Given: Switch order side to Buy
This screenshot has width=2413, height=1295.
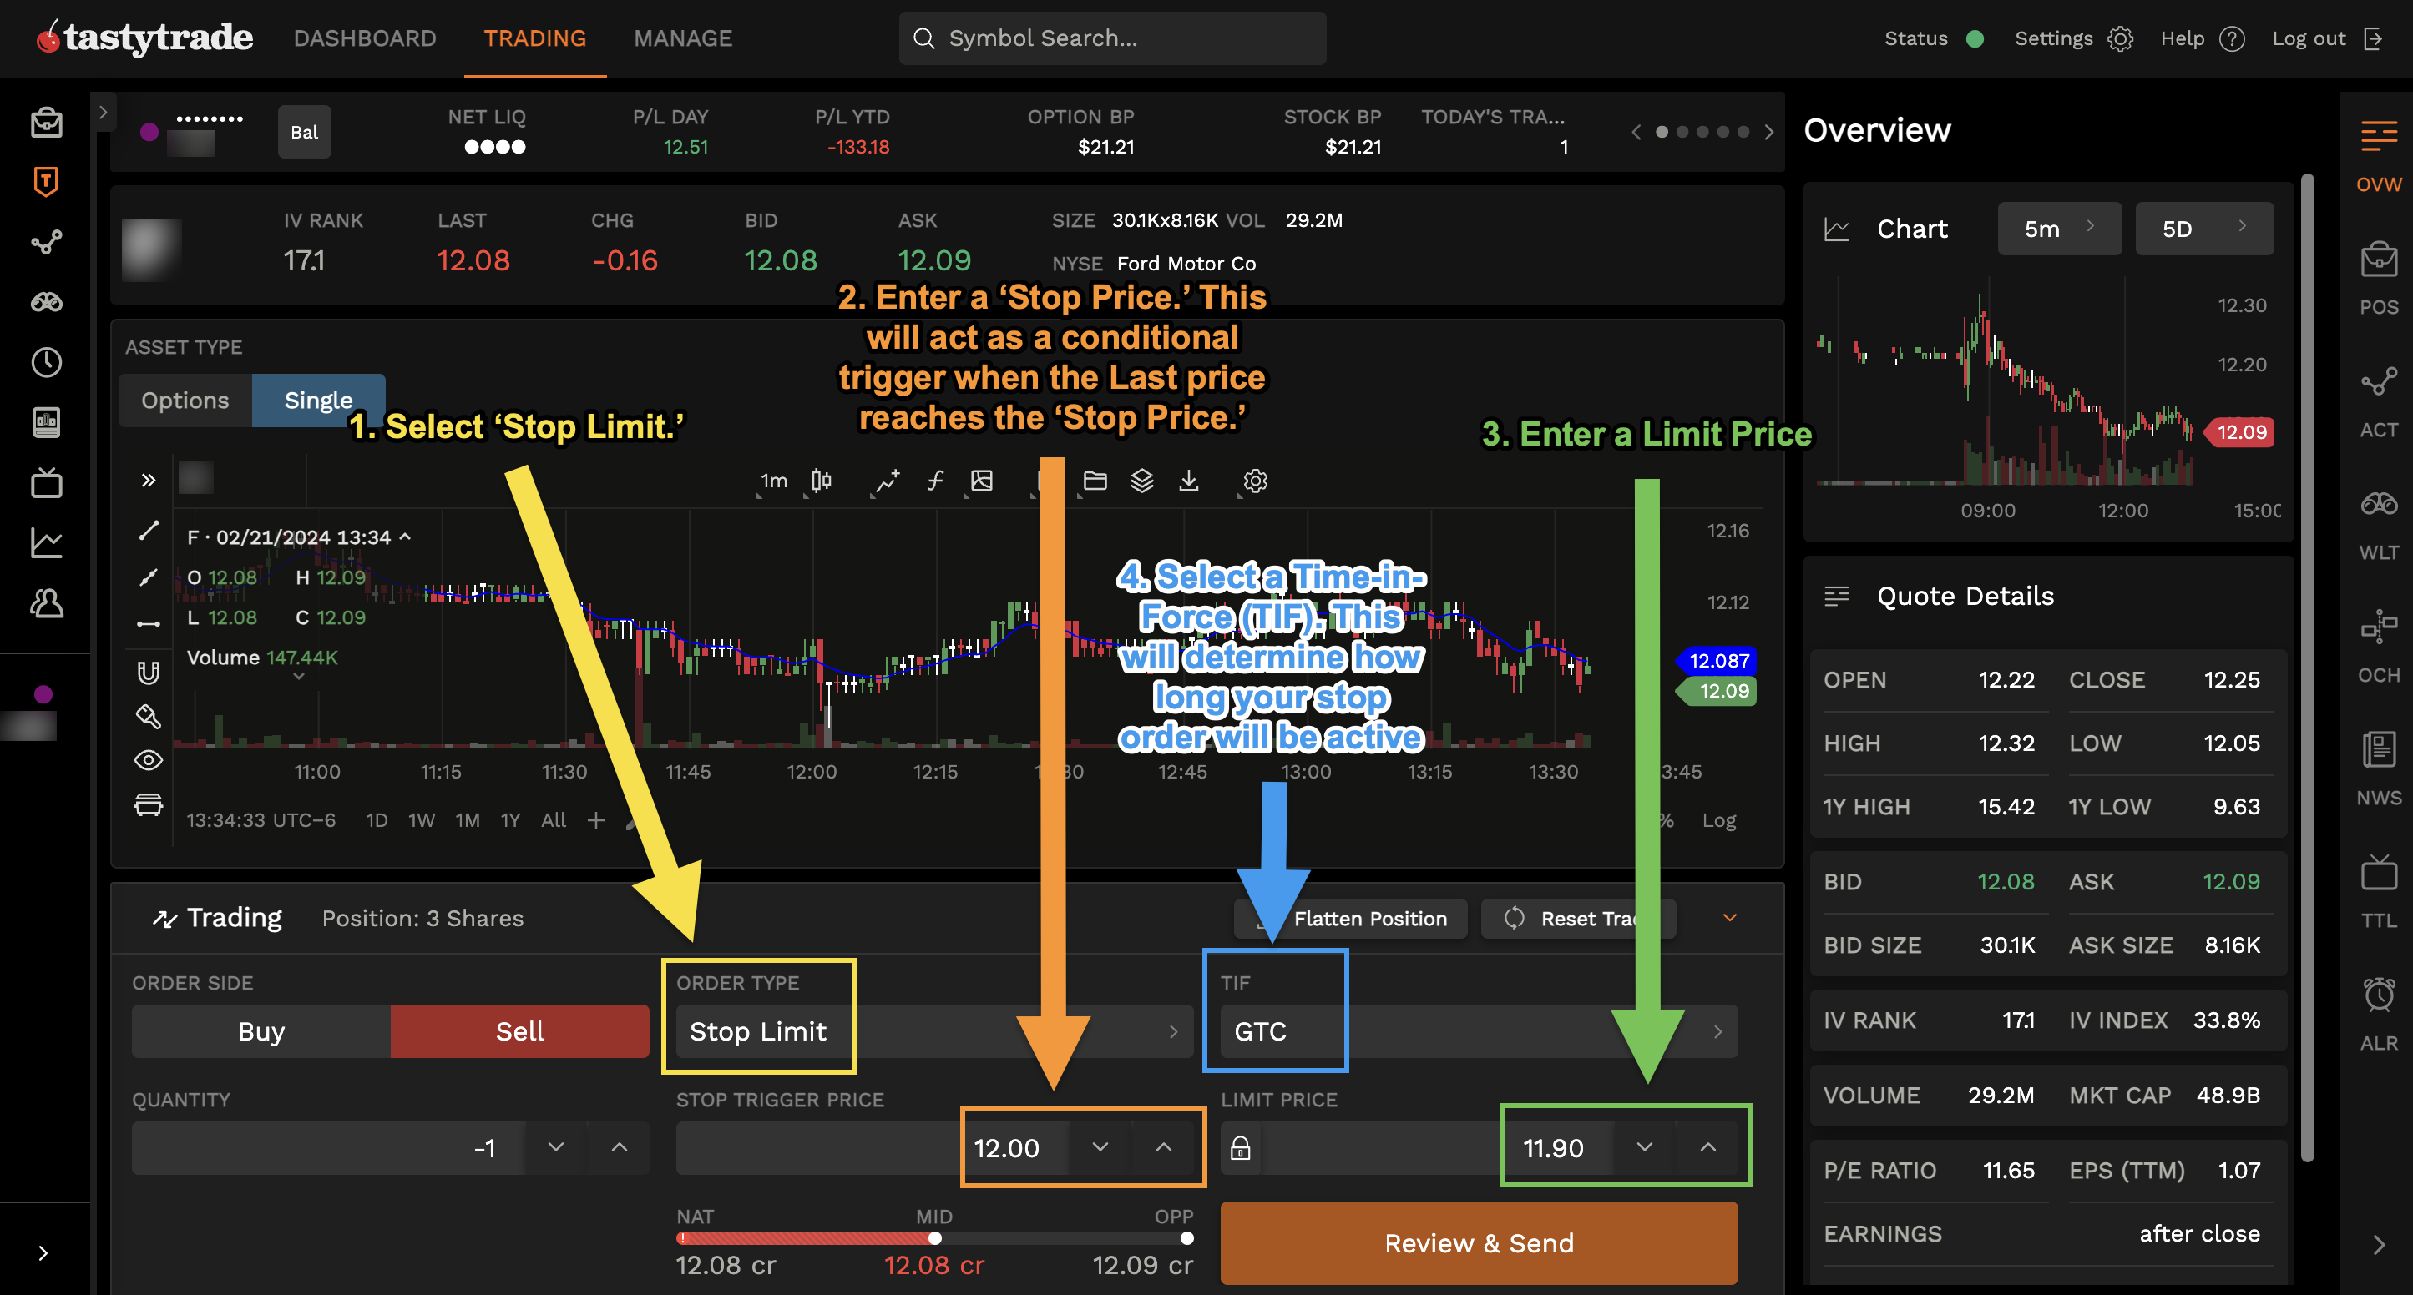Looking at the screenshot, I should point(261,1031).
